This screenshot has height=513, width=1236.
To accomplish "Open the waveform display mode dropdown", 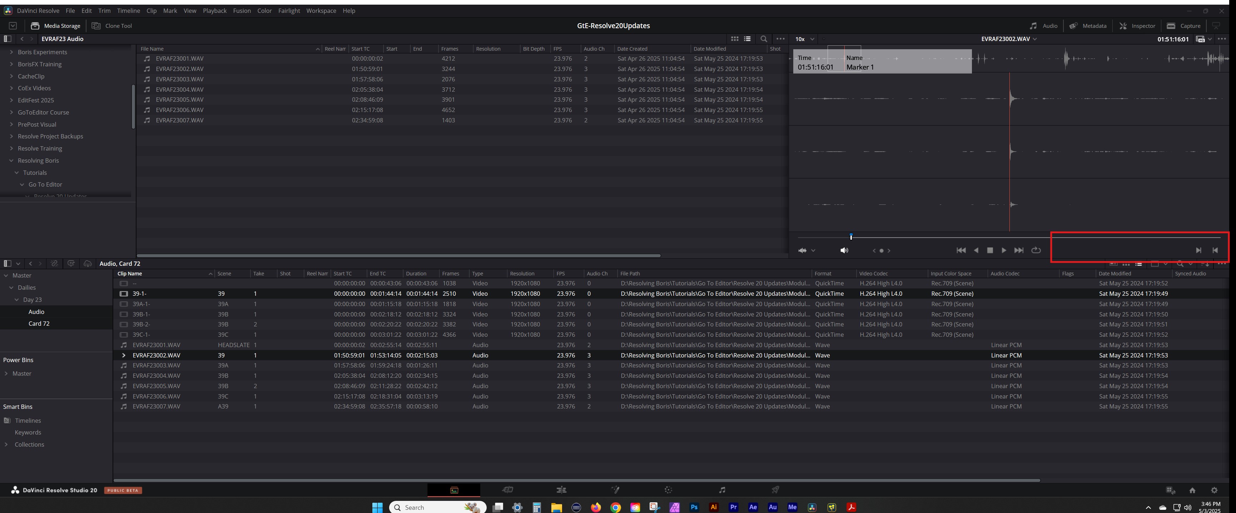I will (x=806, y=250).
